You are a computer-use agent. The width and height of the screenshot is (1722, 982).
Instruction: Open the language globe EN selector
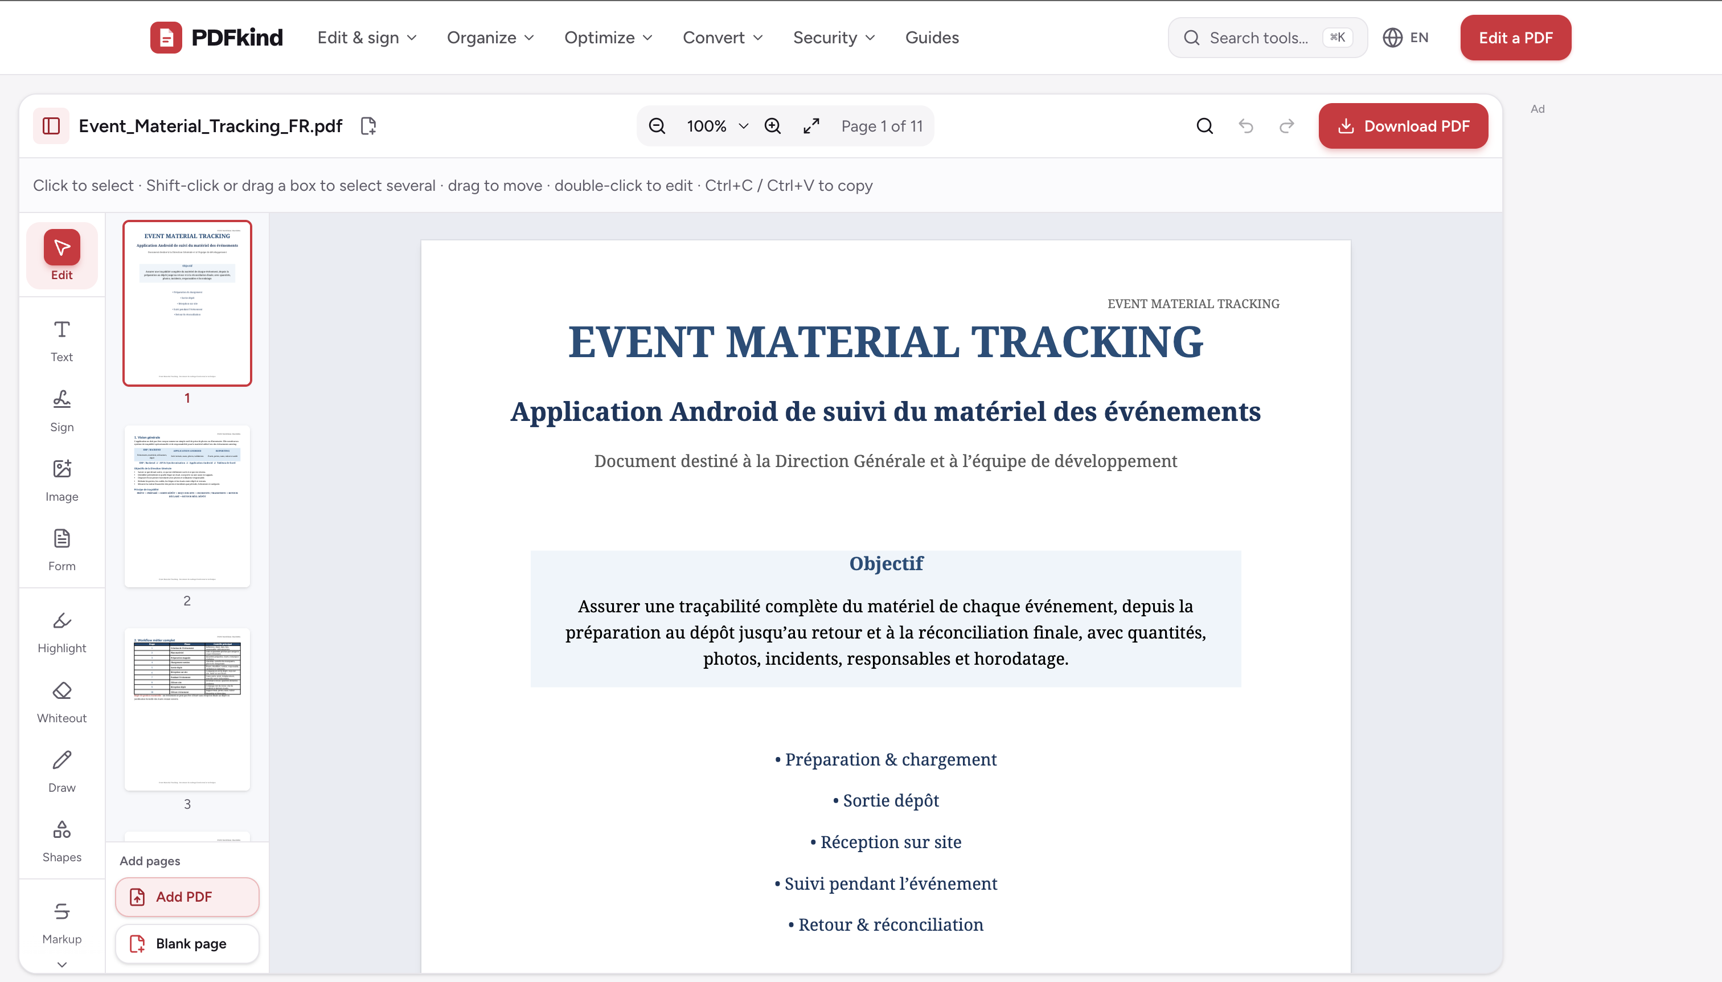coord(1405,38)
